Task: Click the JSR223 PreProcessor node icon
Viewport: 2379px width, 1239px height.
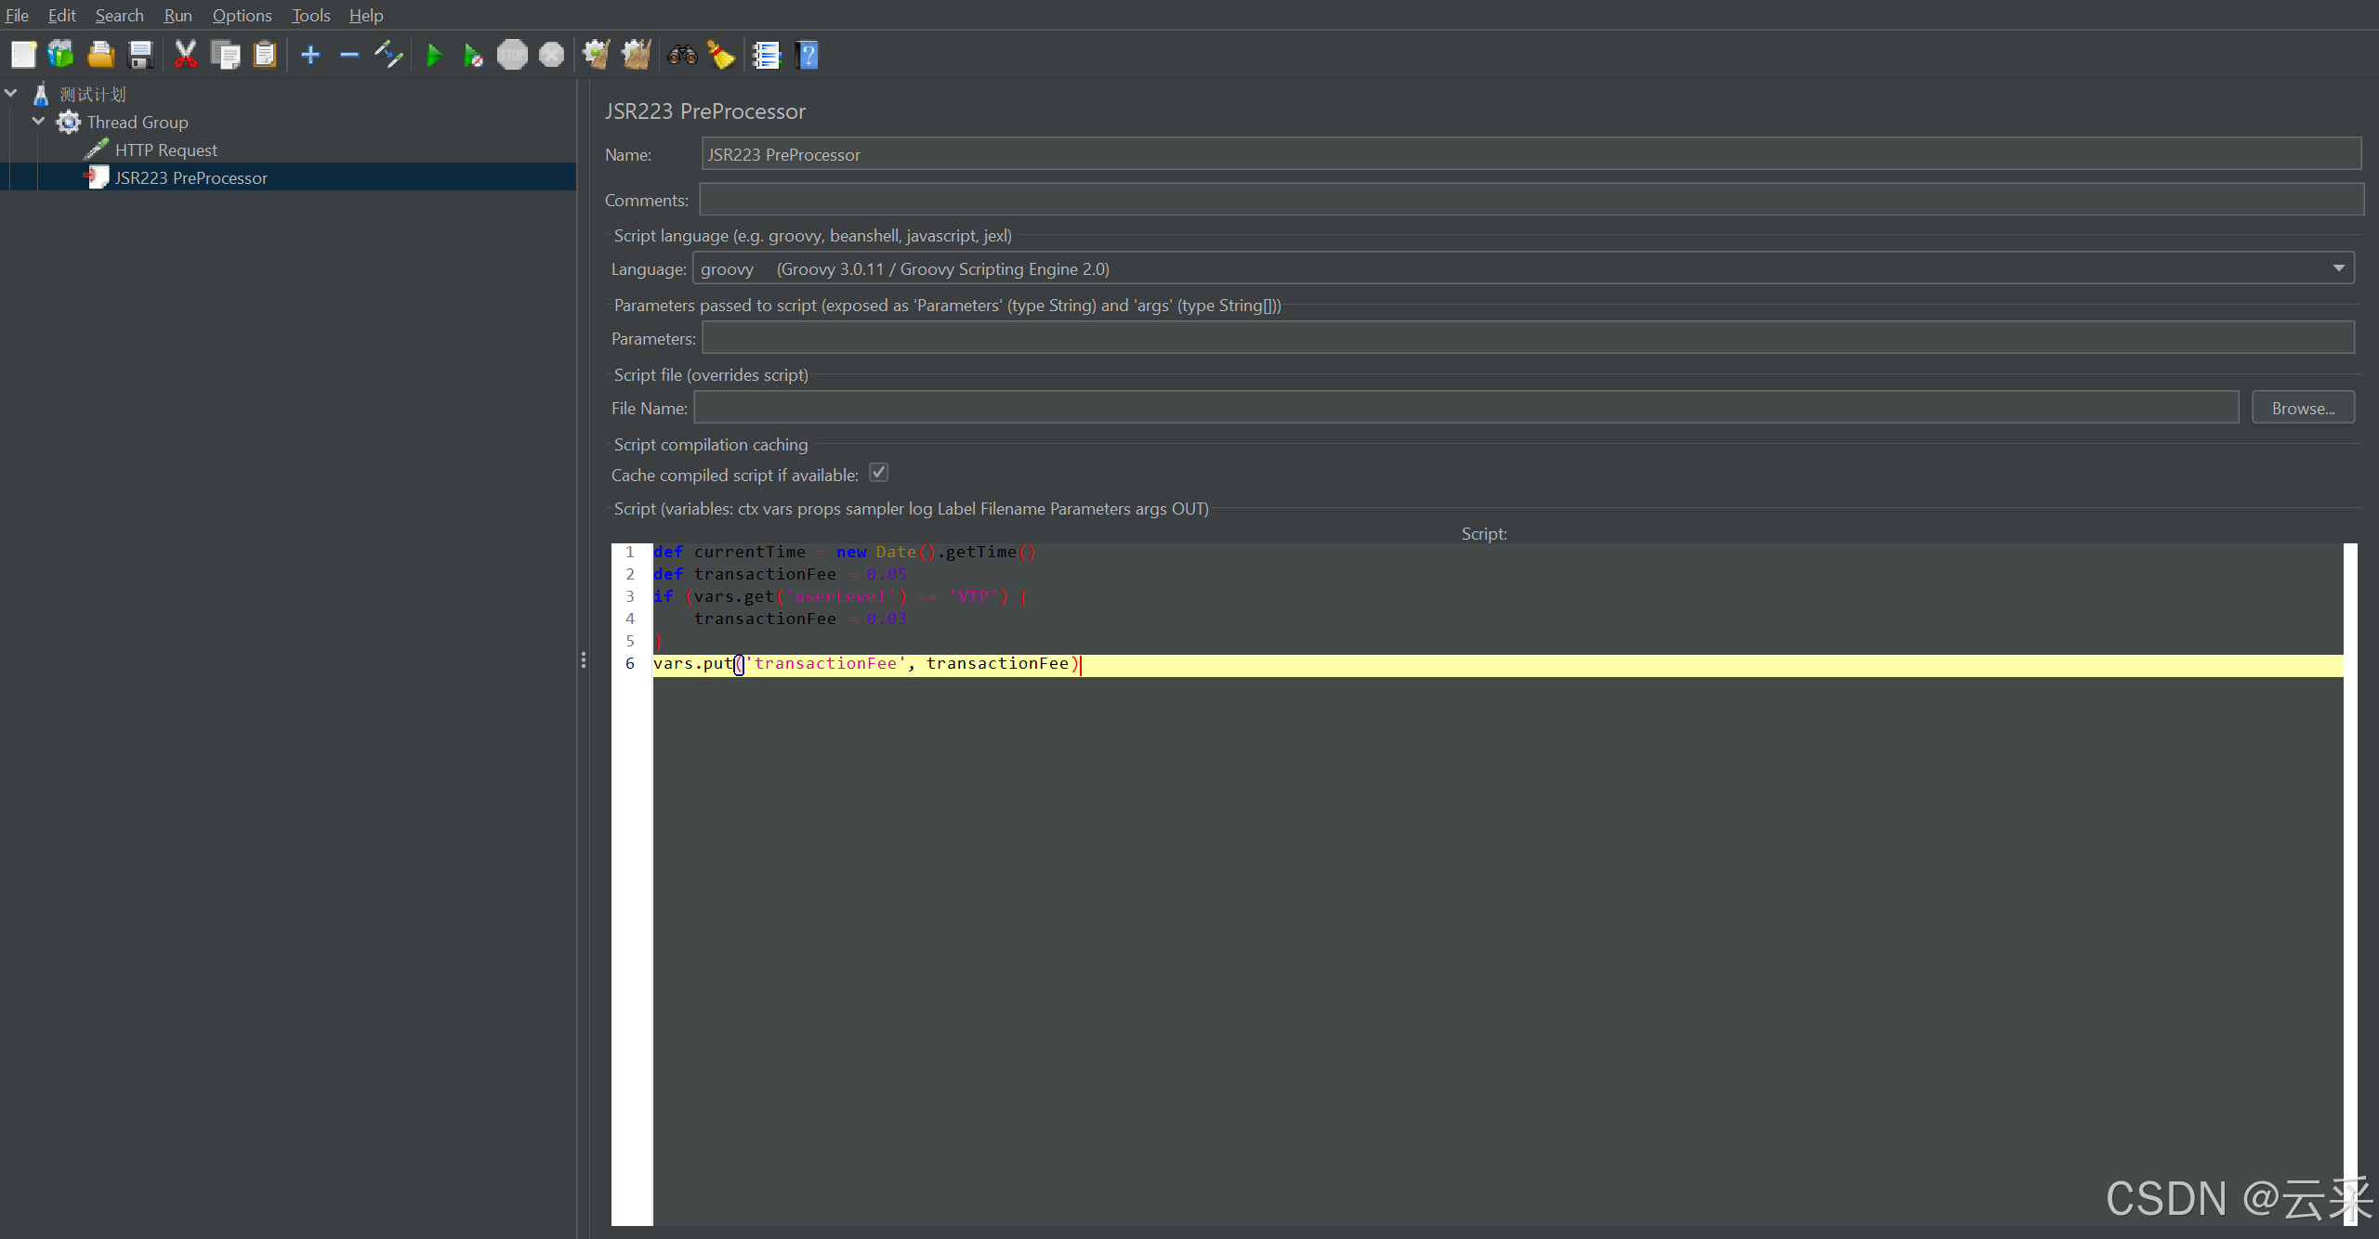Action: tap(97, 177)
